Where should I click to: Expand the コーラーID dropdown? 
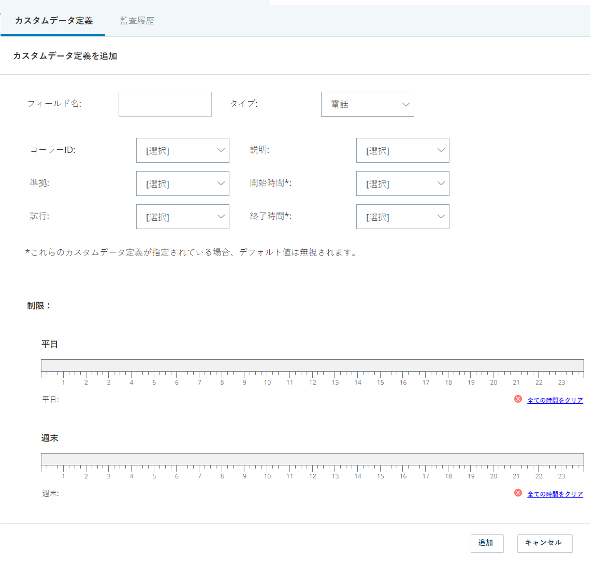[183, 150]
